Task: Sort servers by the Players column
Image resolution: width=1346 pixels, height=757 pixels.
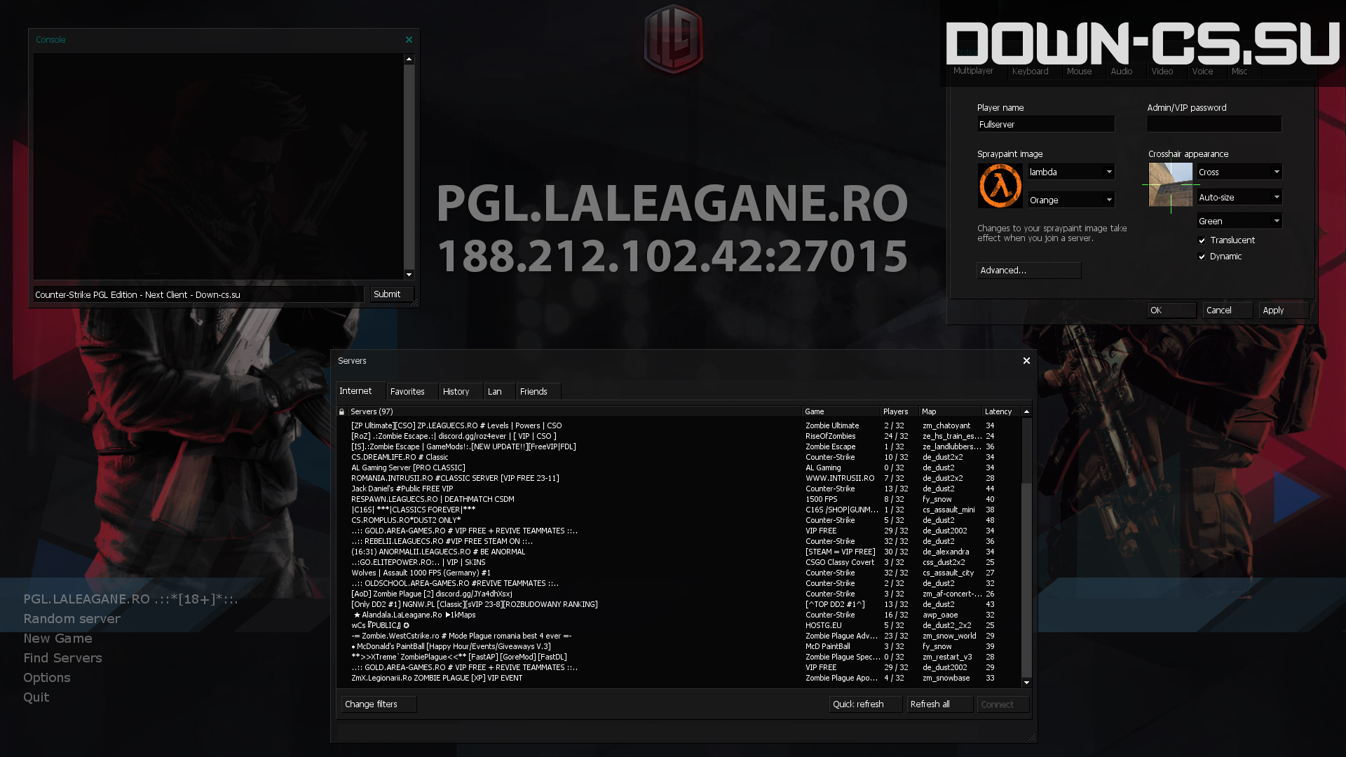Action: (x=899, y=412)
